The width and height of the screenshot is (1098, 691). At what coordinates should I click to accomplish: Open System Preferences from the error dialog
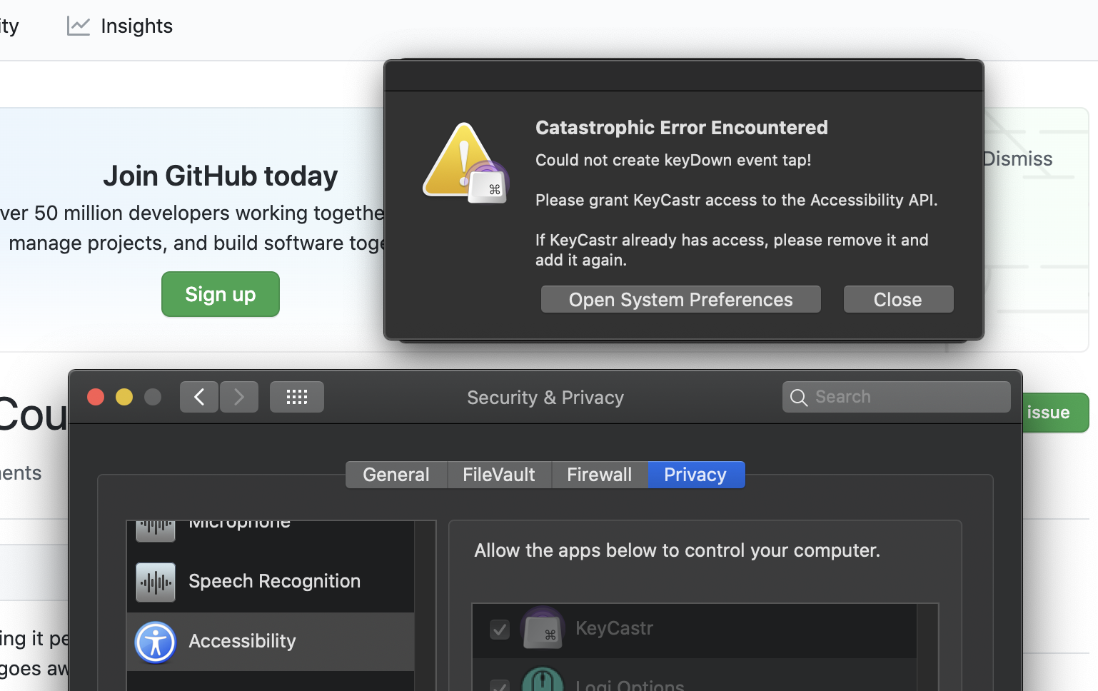[680, 299]
